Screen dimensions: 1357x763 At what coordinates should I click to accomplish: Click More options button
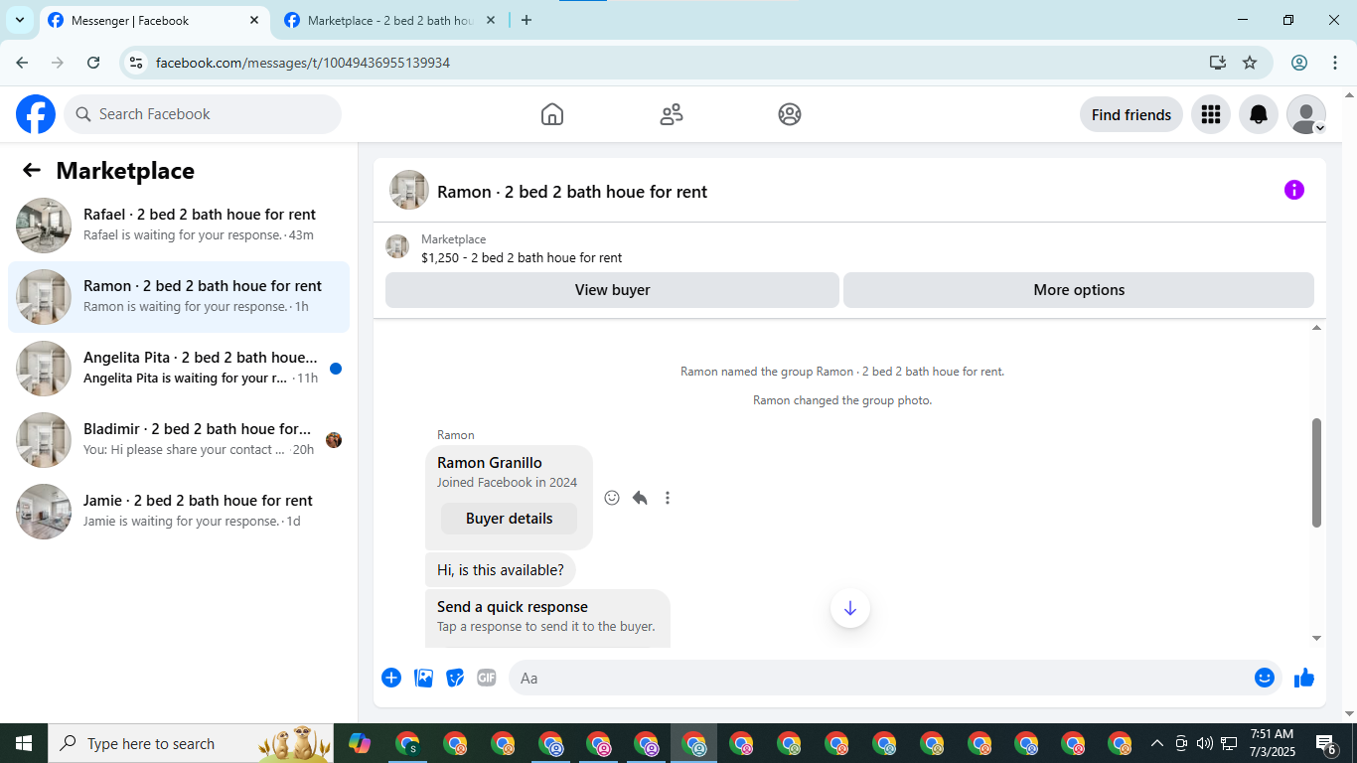(1079, 290)
